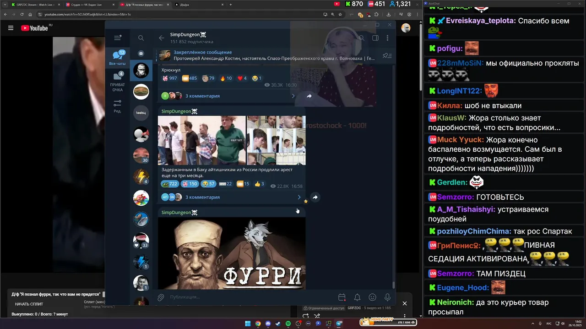The height and width of the screenshot is (329, 586).
Task: Open 'teelsy' chat in list
Action: [141, 113]
